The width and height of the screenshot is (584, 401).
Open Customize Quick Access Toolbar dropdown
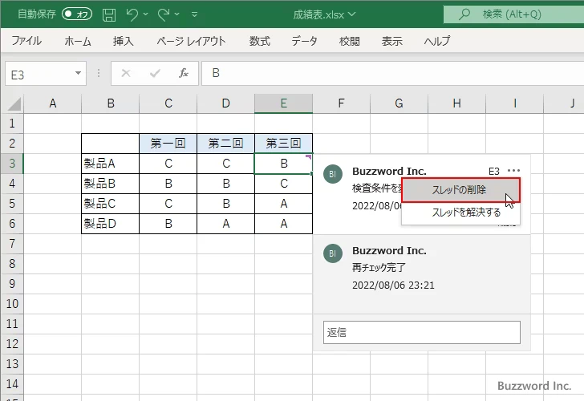coord(196,14)
